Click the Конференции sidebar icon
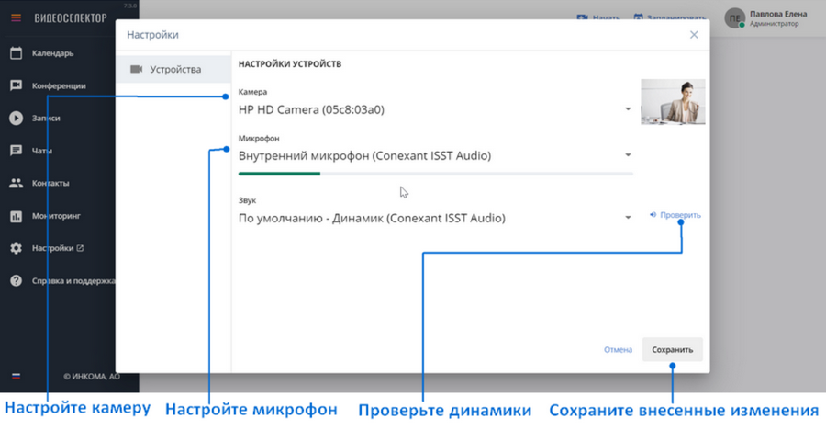The height and width of the screenshot is (430, 826). tap(16, 85)
